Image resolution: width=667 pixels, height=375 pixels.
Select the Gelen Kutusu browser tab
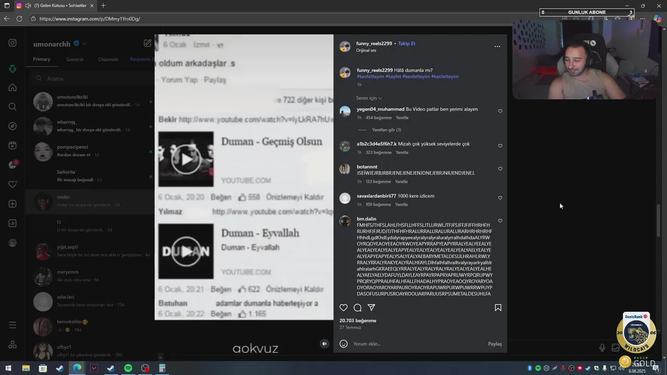tap(55, 6)
